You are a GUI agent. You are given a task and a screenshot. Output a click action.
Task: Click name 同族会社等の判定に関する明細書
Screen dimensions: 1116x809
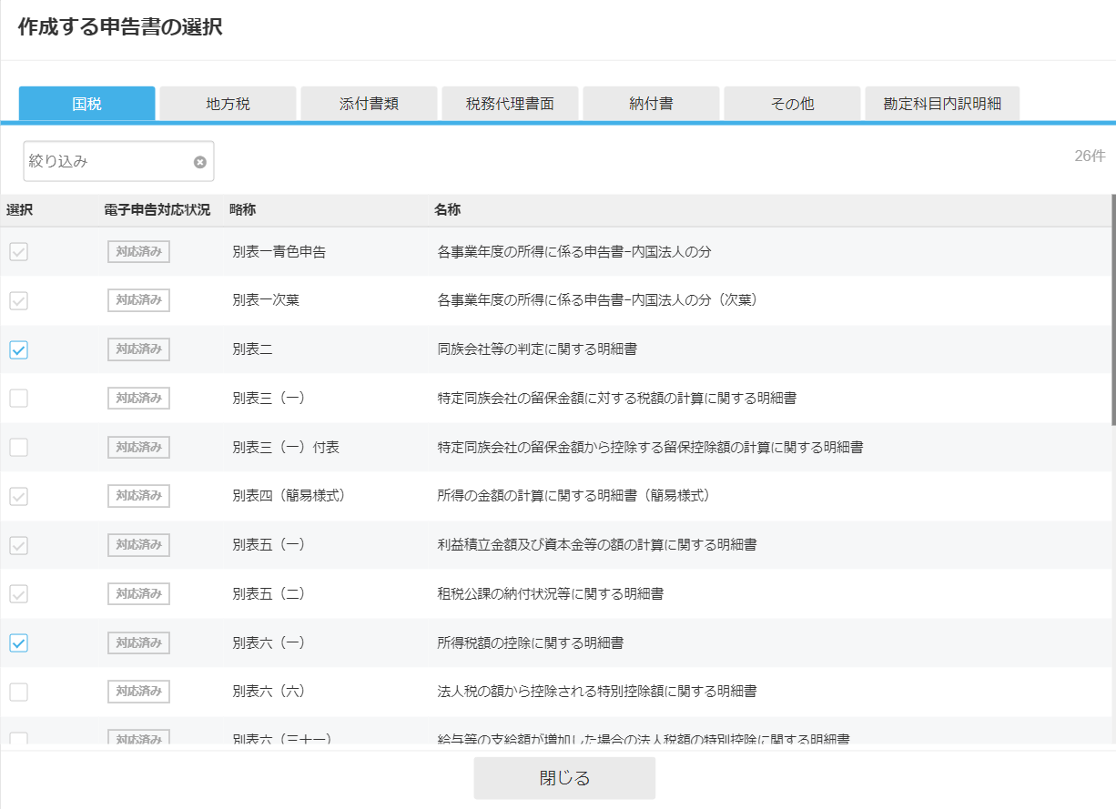(537, 349)
